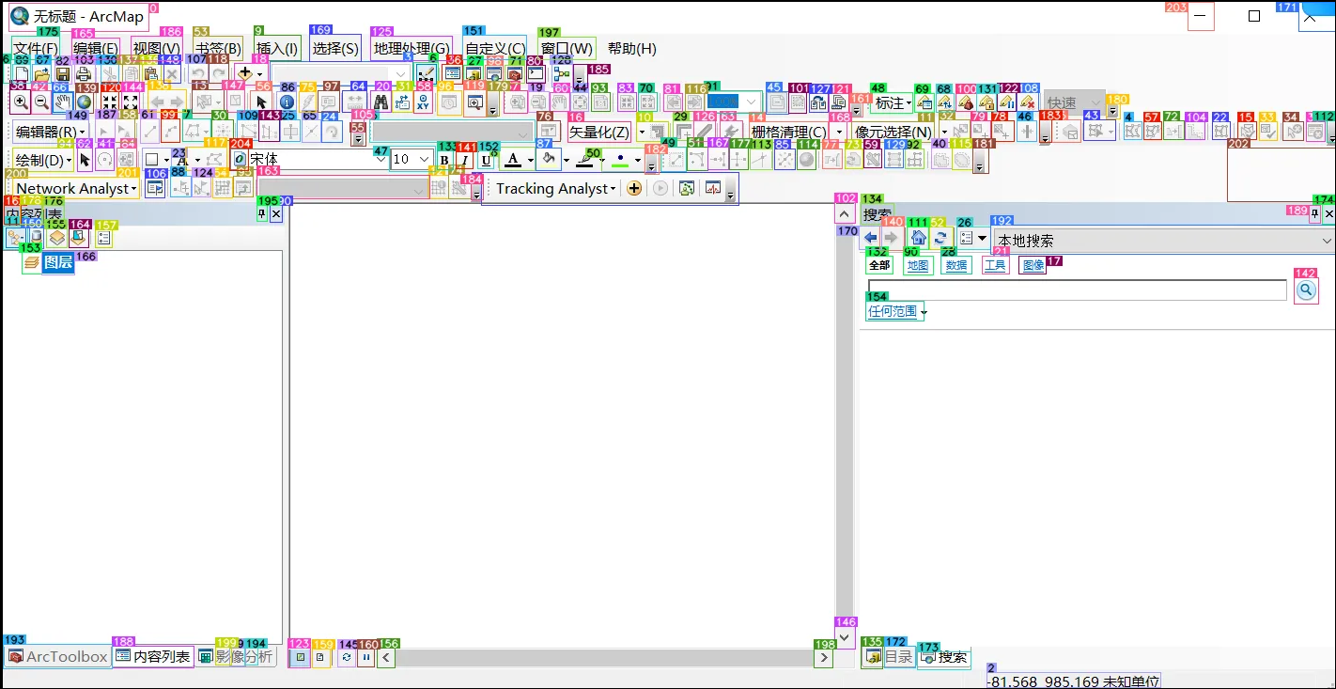Click the 地图 search filter link
The width and height of the screenshot is (1336, 689).
click(917, 266)
